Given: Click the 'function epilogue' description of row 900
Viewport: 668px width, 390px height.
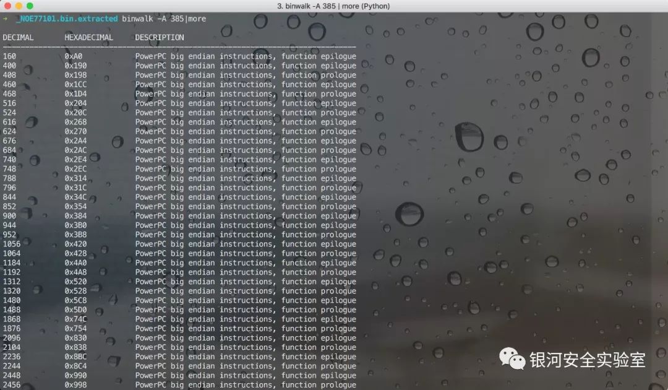Looking at the screenshot, I should (319, 215).
